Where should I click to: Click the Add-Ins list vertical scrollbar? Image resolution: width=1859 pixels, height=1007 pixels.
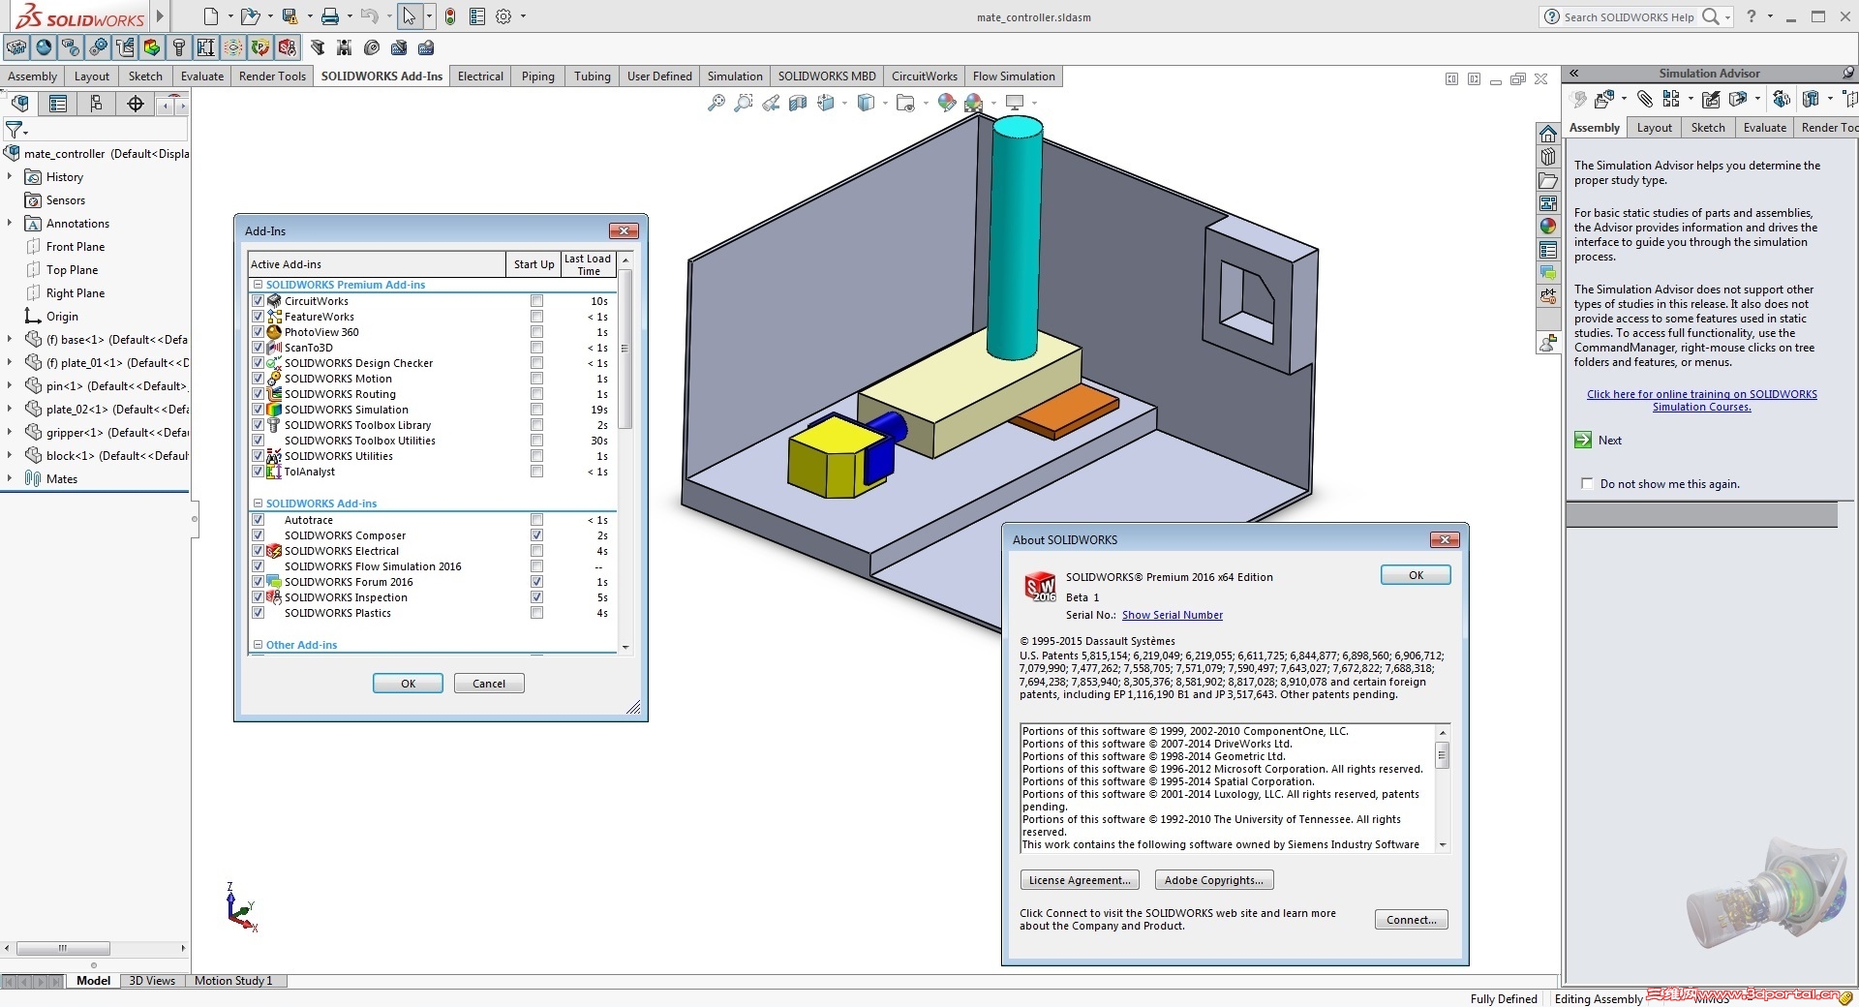click(x=625, y=453)
